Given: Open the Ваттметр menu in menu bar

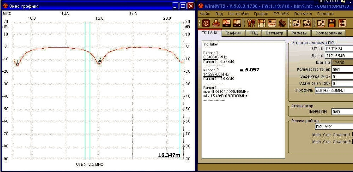Looking at the screenshot, I should pyautogui.click(x=303, y=14).
